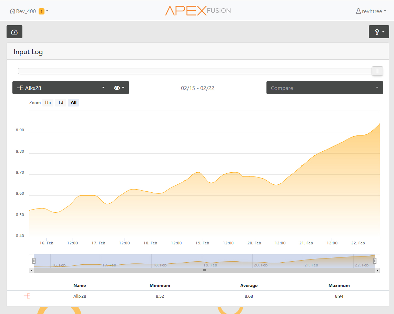
Task: Click the Minimum column header
Action: pyautogui.click(x=160, y=286)
